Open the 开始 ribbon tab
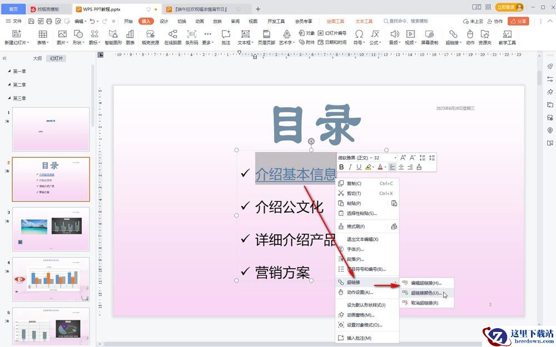 (x=128, y=21)
